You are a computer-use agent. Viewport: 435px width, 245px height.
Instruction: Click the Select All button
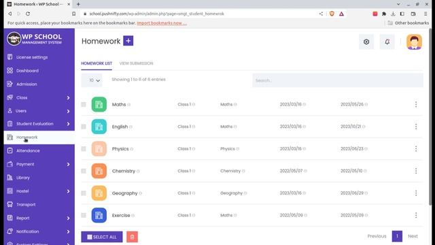tap(102, 237)
